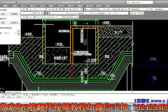Click the design center toolbar icon

point(64,9)
